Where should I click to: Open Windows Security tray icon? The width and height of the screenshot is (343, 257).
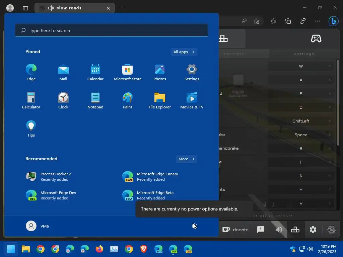pyautogui.click(x=293, y=249)
